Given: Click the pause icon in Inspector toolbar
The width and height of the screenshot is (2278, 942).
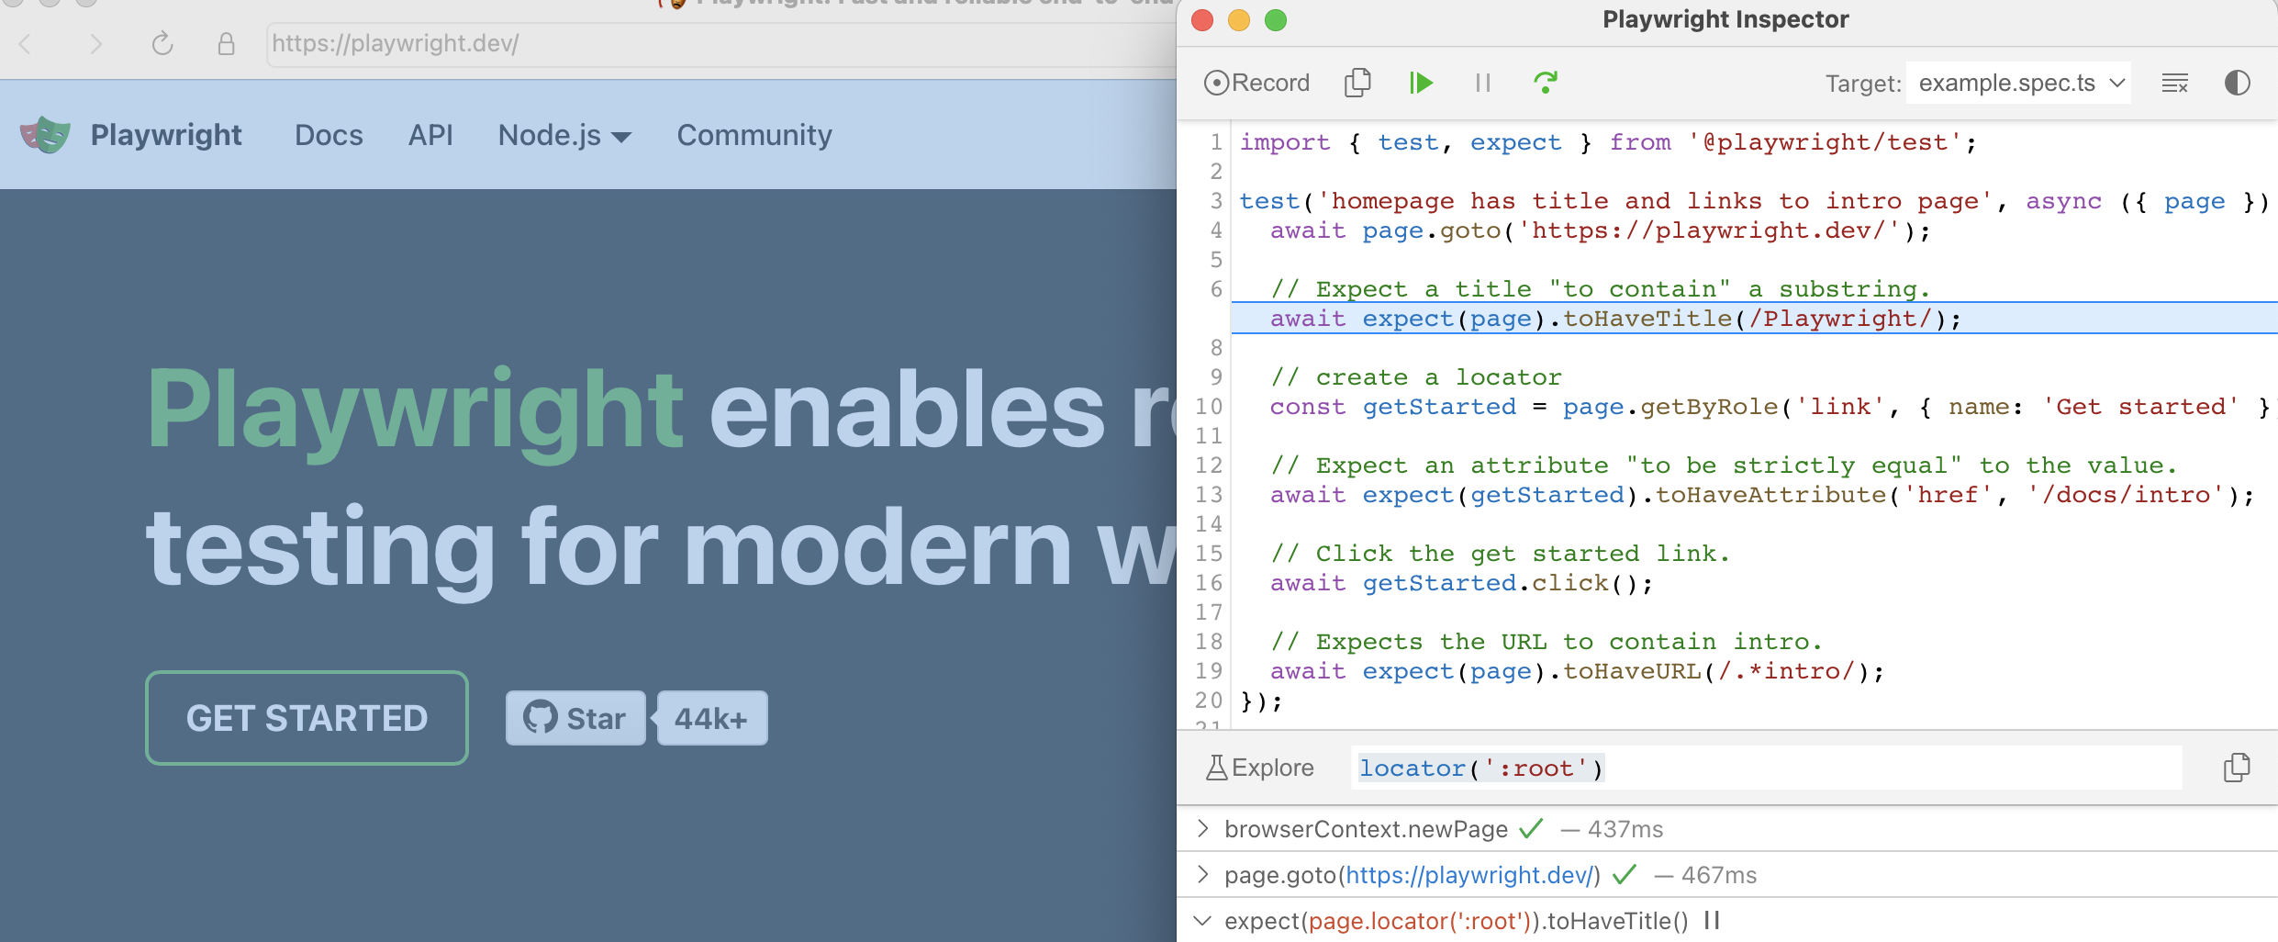Looking at the screenshot, I should [1482, 83].
